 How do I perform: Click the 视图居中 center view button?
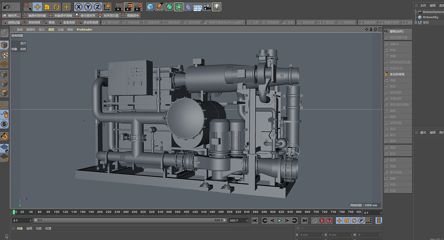coord(130,16)
